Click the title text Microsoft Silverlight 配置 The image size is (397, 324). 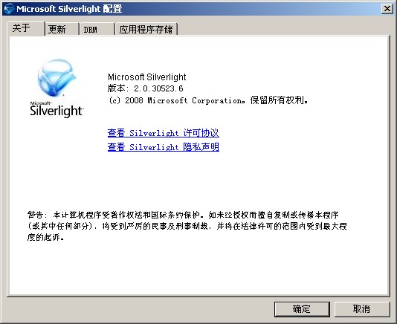(69, 9)
